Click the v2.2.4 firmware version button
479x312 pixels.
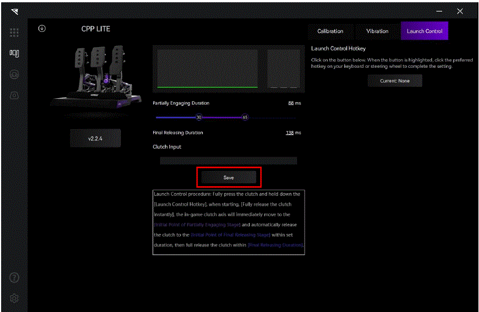(x=96, y=138)
